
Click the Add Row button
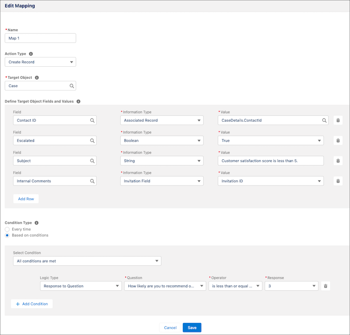click(x=26, y=199)
